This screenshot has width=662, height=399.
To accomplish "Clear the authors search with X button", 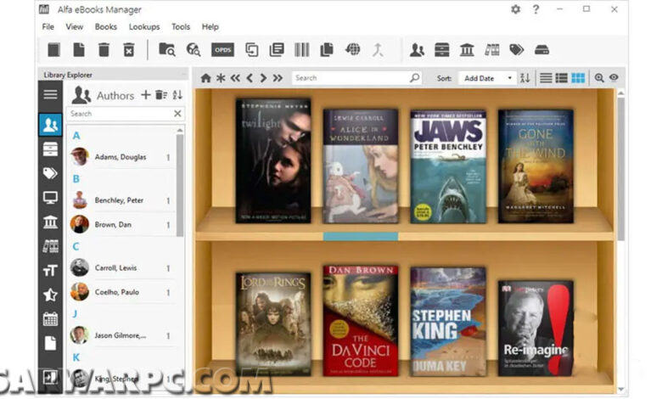I will (x=177, y=114).
